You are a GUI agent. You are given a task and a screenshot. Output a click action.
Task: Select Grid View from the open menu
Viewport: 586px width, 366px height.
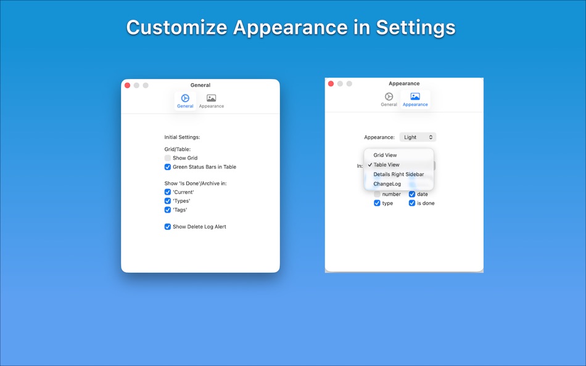(385, 155)
